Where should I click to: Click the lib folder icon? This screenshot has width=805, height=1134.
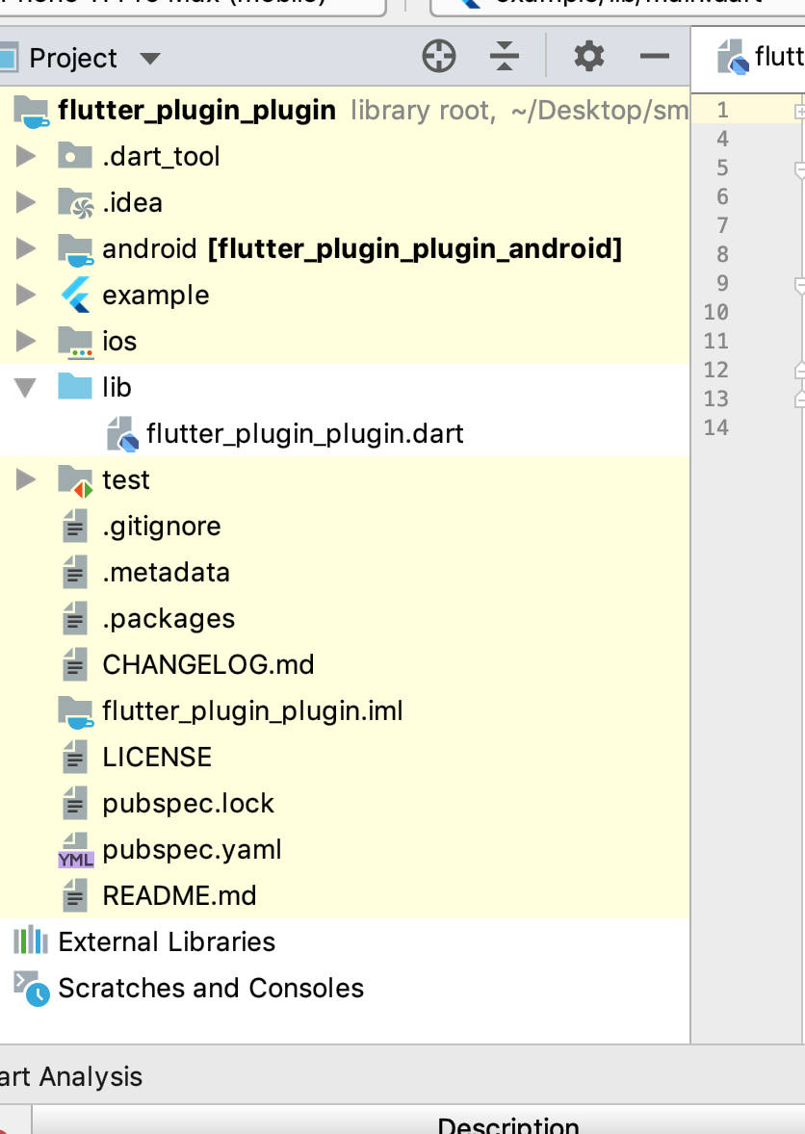(x=75, y=387)
